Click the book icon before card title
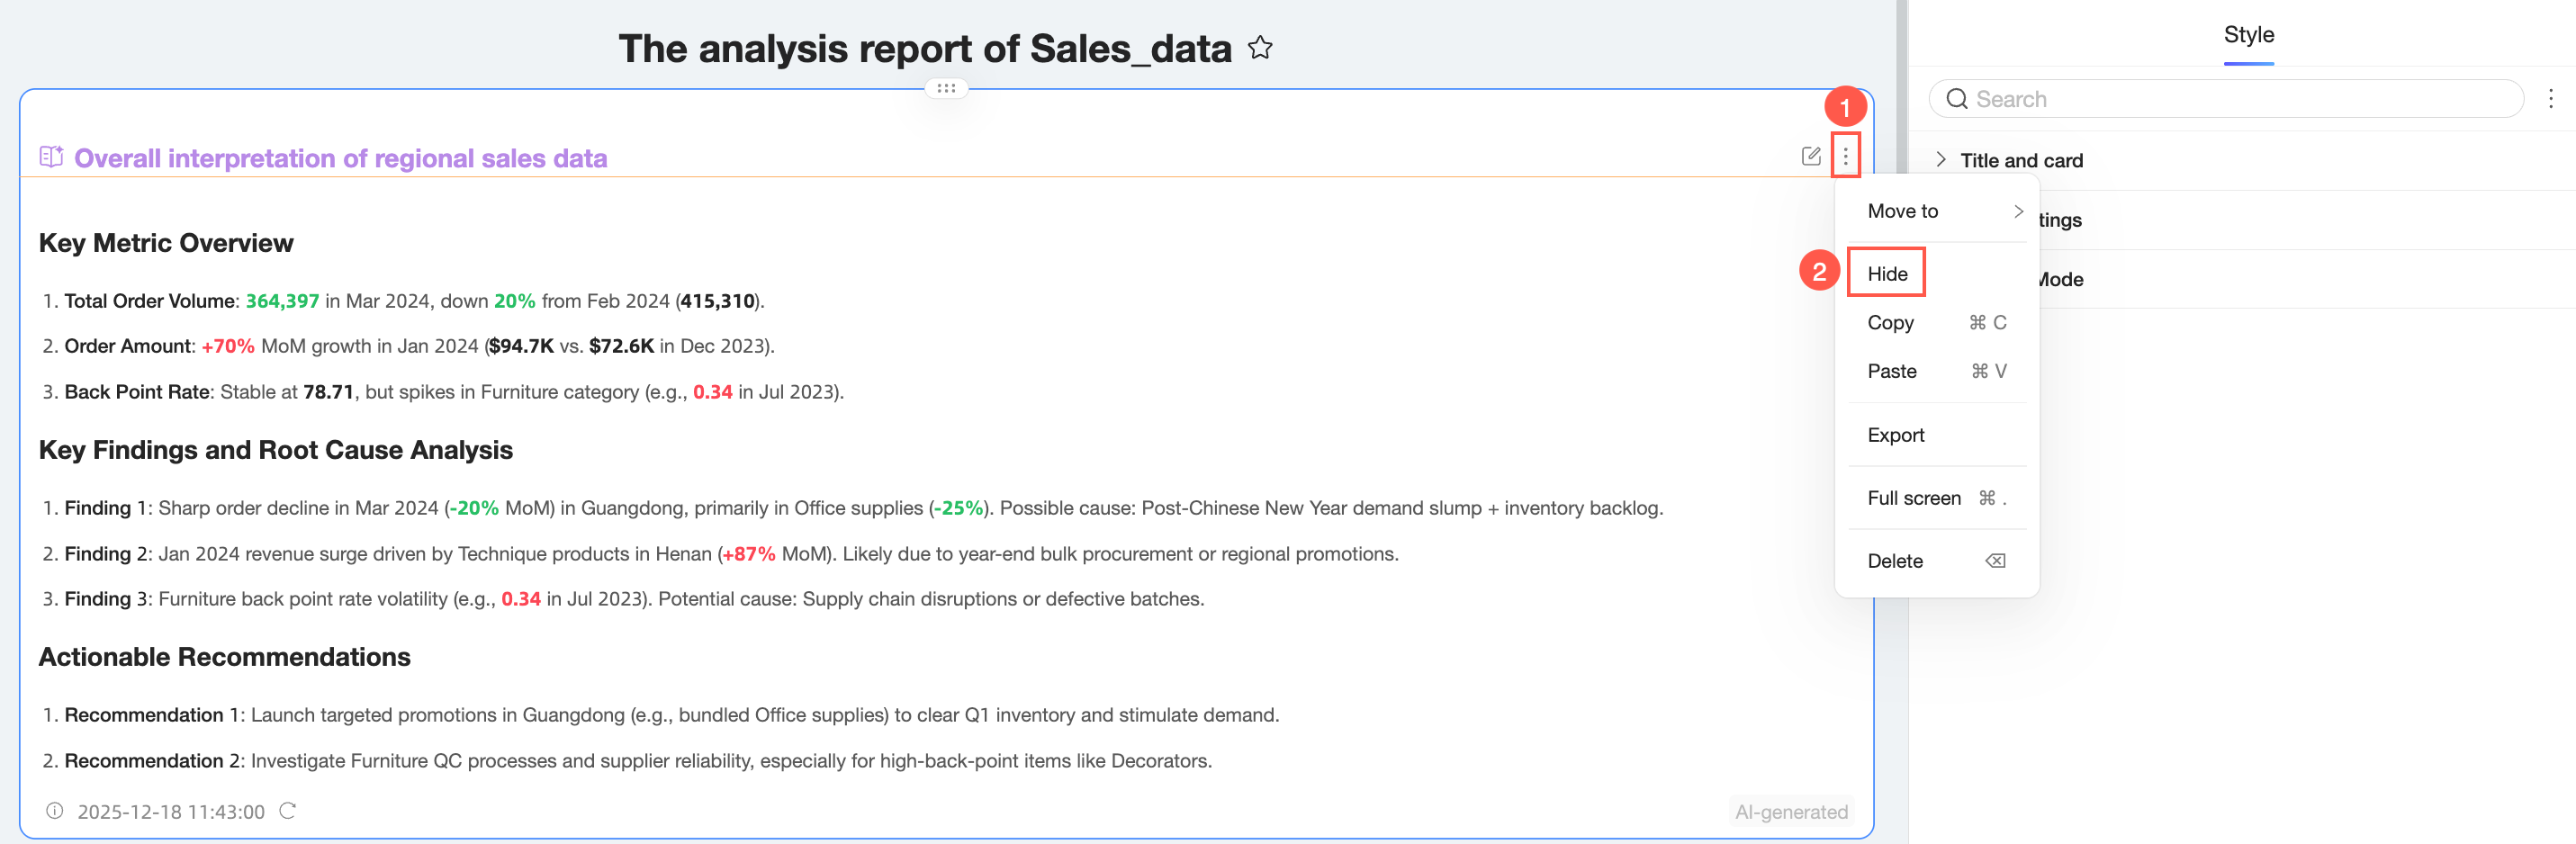Screen dimensions: 2576x844 tap(51, 157)
